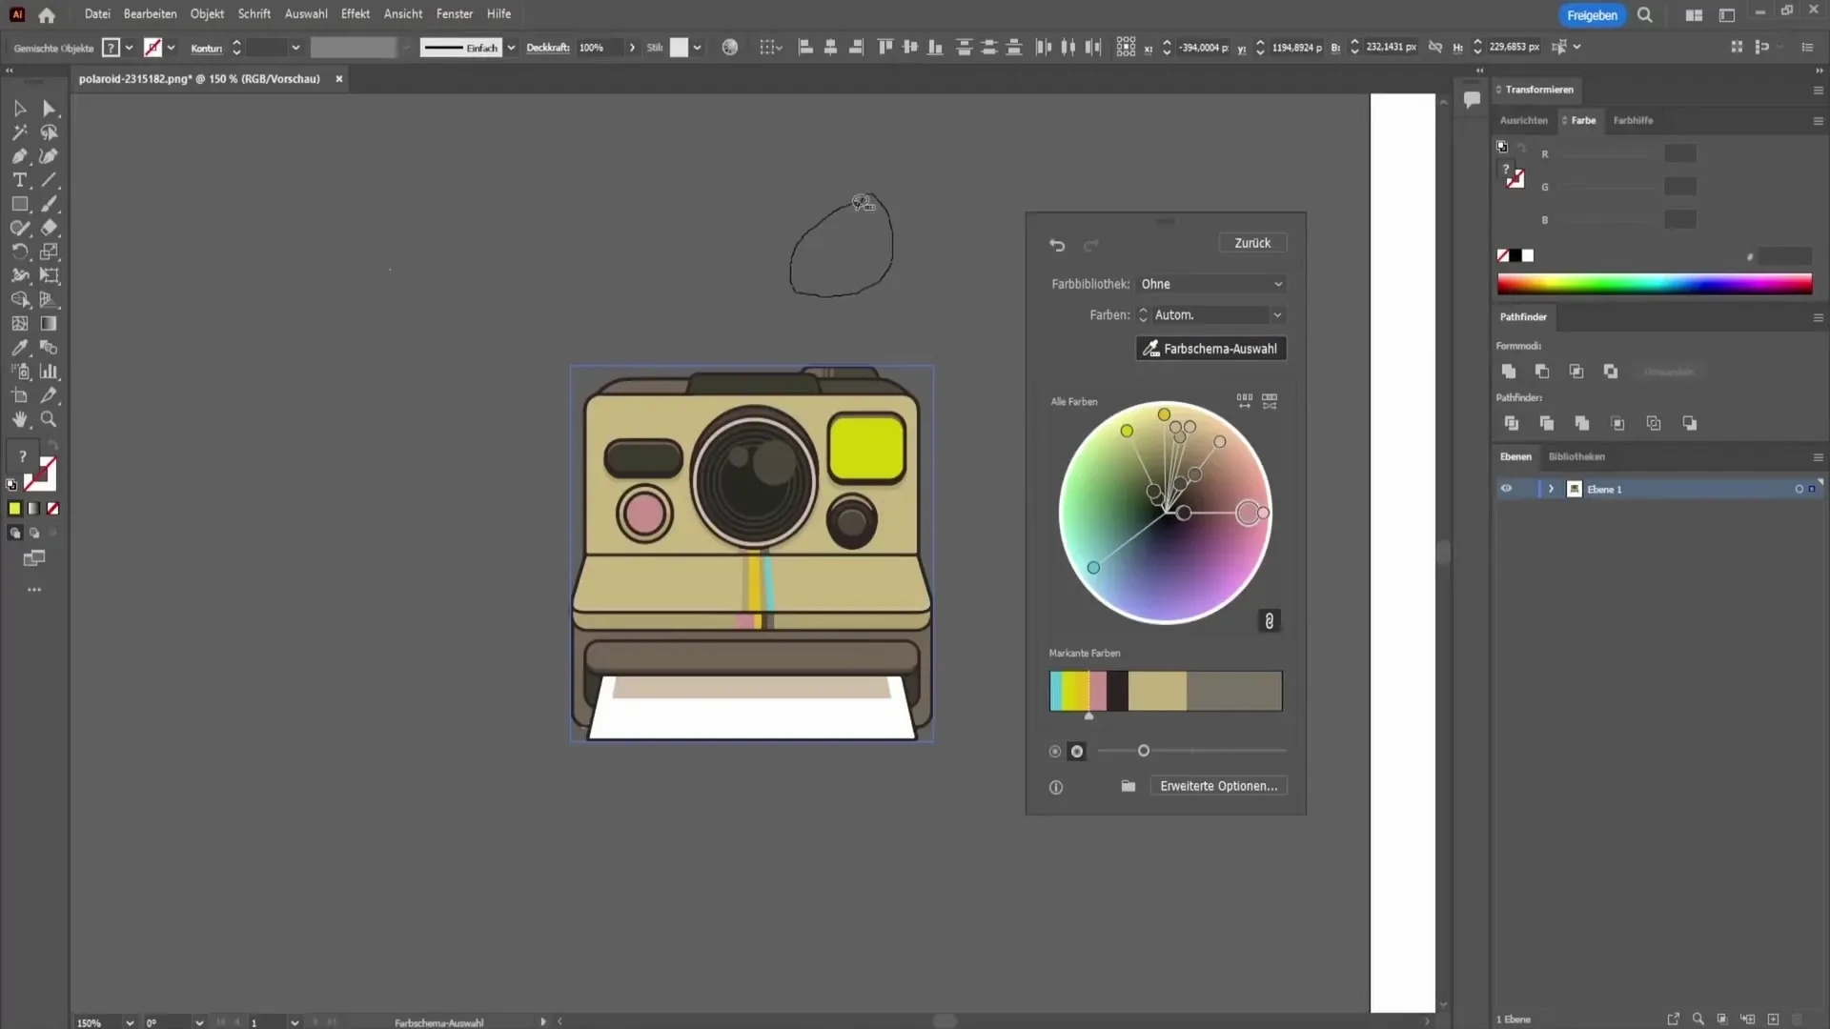Click the Pathfinder Unite shape mode icon
This screenshot has width=1830, height=1029.
coord(1509,372)
